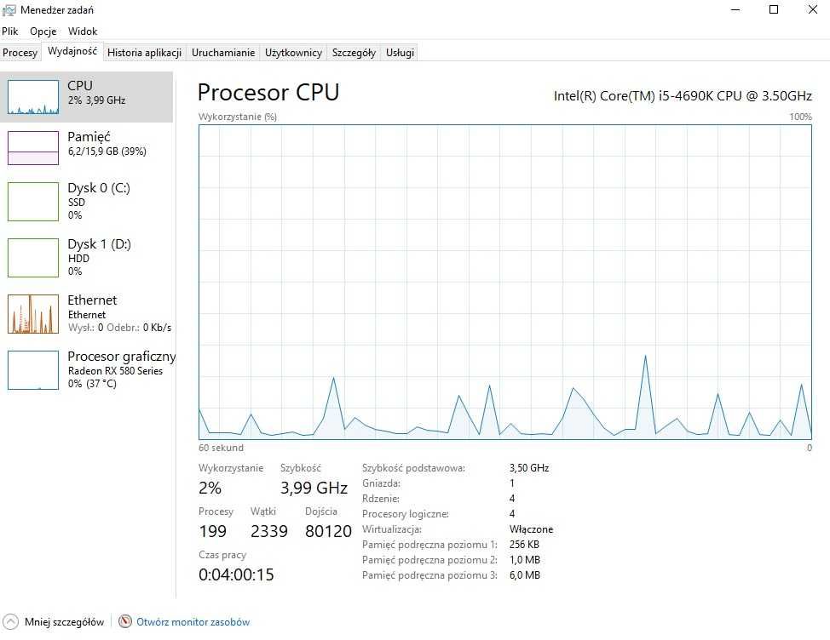
Task: Select the CPU mini graph thumbnail
Action: point(33,97)
